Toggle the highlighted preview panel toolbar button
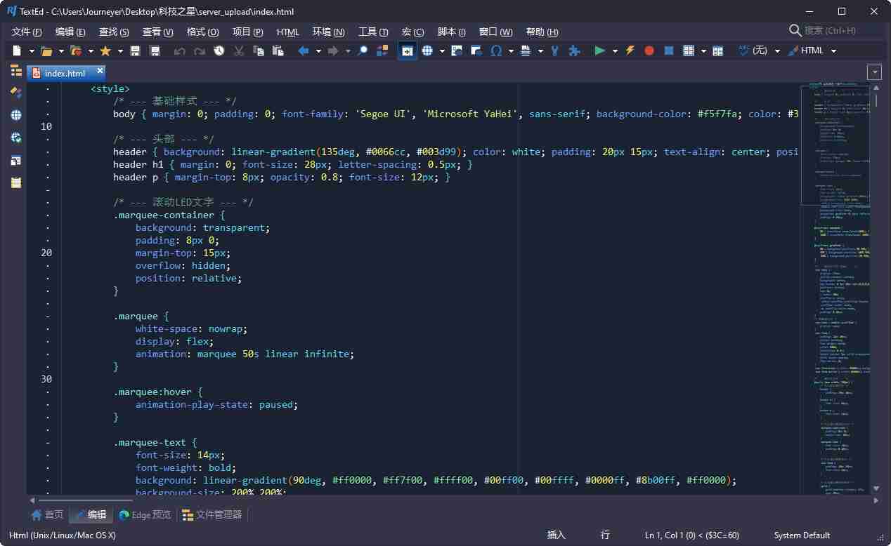Screen dimensions: 891x546 pyautogui.click(x=407, y=51)
